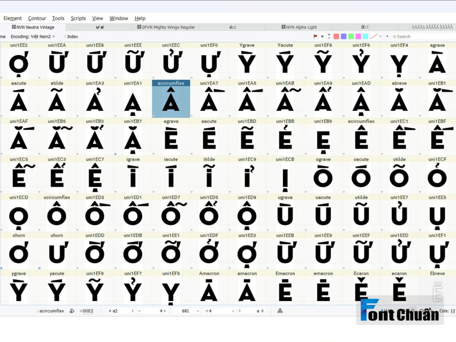This screenshot has width=456, height=342.
Task: Select the acircumflex glyph cell
Action: [x=171, y=98]
